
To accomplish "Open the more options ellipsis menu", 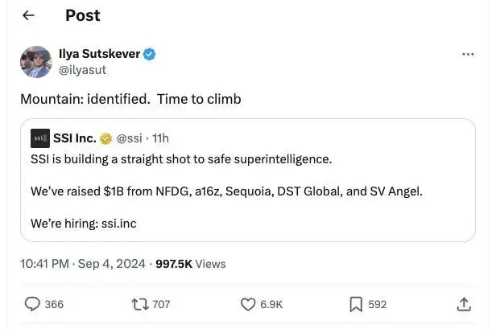I will point(468,55).
